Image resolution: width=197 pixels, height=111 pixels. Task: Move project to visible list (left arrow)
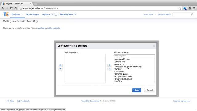(x=110, y=69)
